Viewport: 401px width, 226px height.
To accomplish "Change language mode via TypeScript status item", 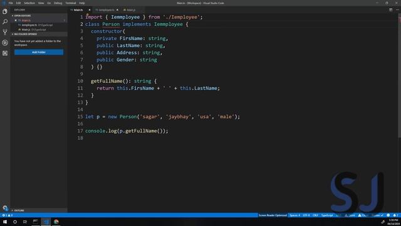I will pos(327,215).
